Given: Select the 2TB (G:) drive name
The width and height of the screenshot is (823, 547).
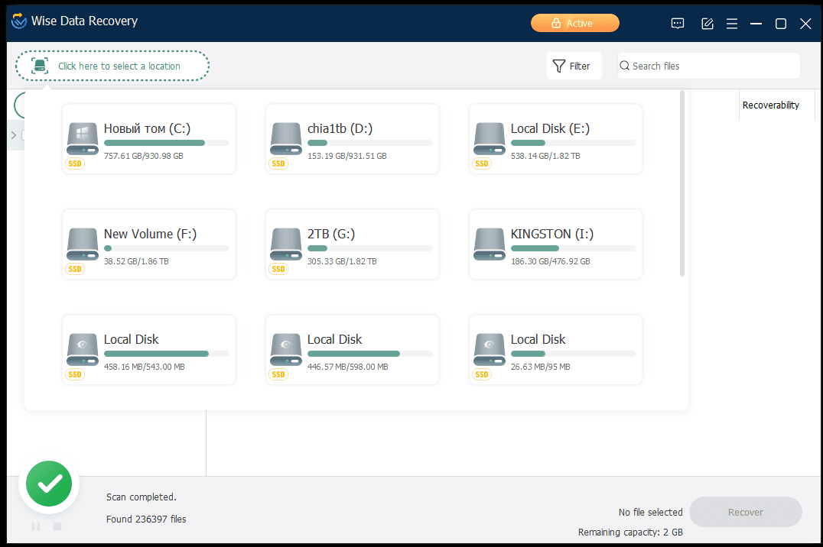Looking at the screenshot, I should [x=331, y=234].
